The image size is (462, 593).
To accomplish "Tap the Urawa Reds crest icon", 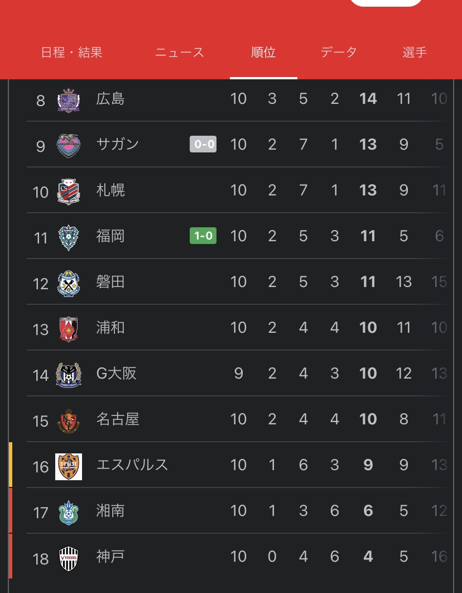I will [x=69, y=329].
